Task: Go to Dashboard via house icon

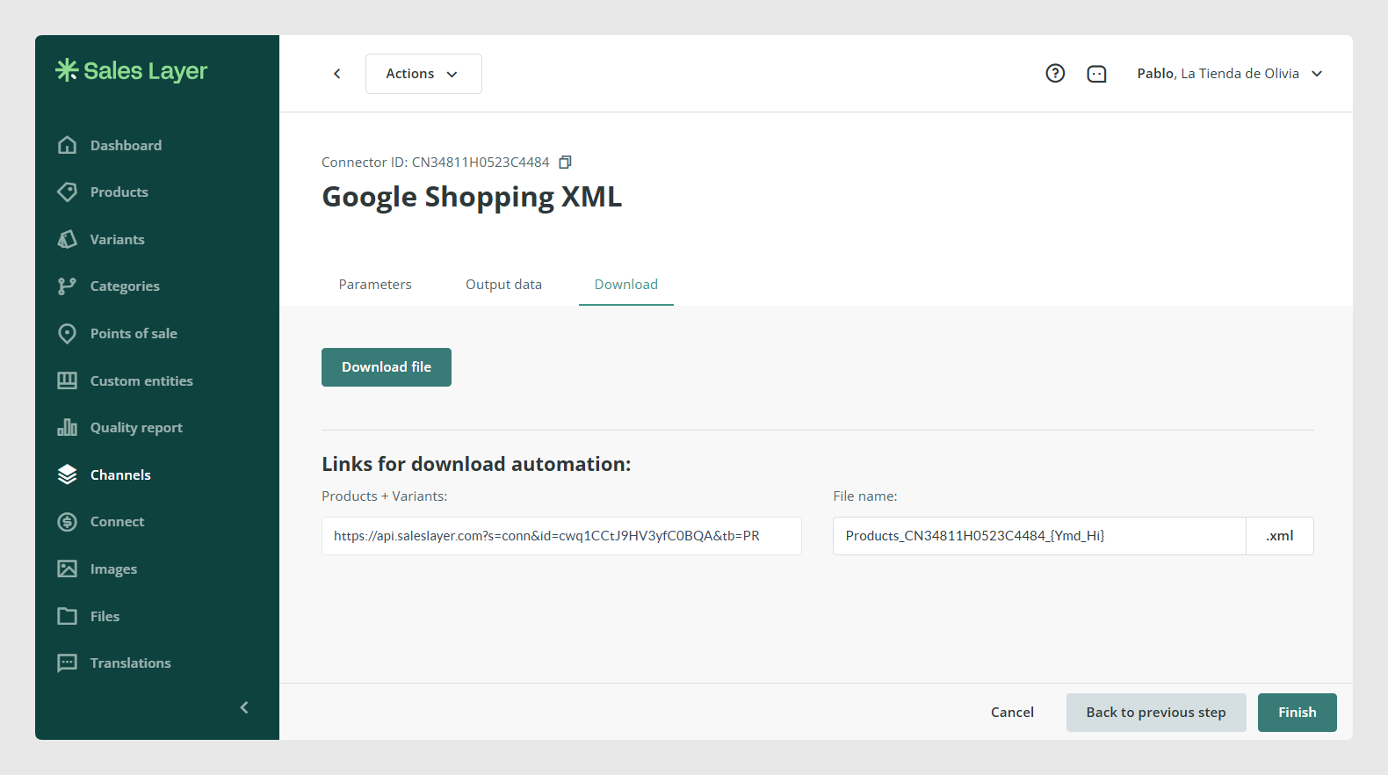Action: (67, 145)
